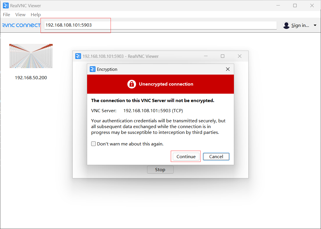Continue with the unencrypted connection
The width and height of the screenshot is (321, 229).
pos(186,157)
